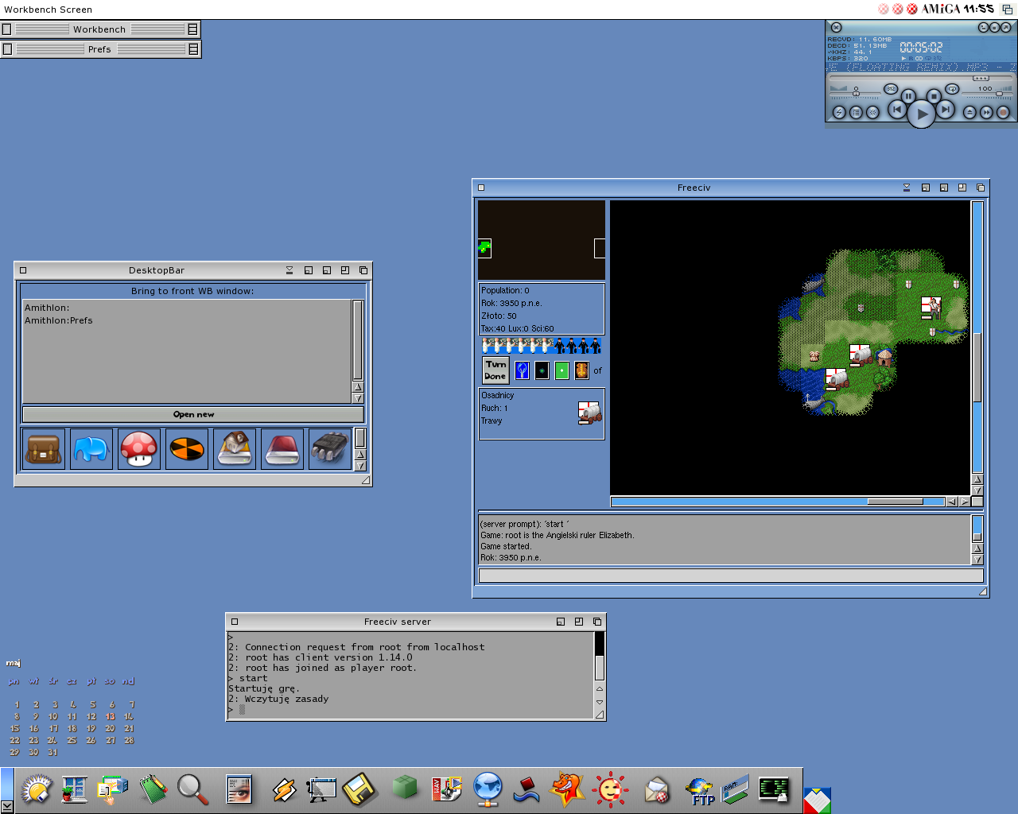The width and height of the screenshot is (1018, 814).
Task: Launch the black glove icon in DesktopBar
Action: 330,449
